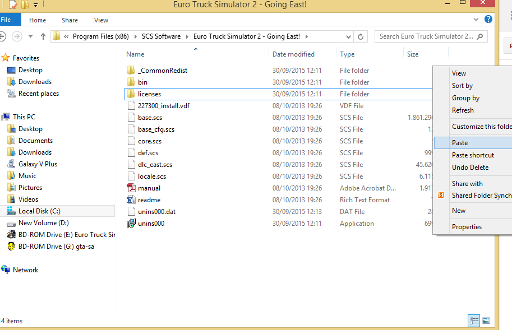
Task: Go up one folder level arrow
Action: [43, 36]
